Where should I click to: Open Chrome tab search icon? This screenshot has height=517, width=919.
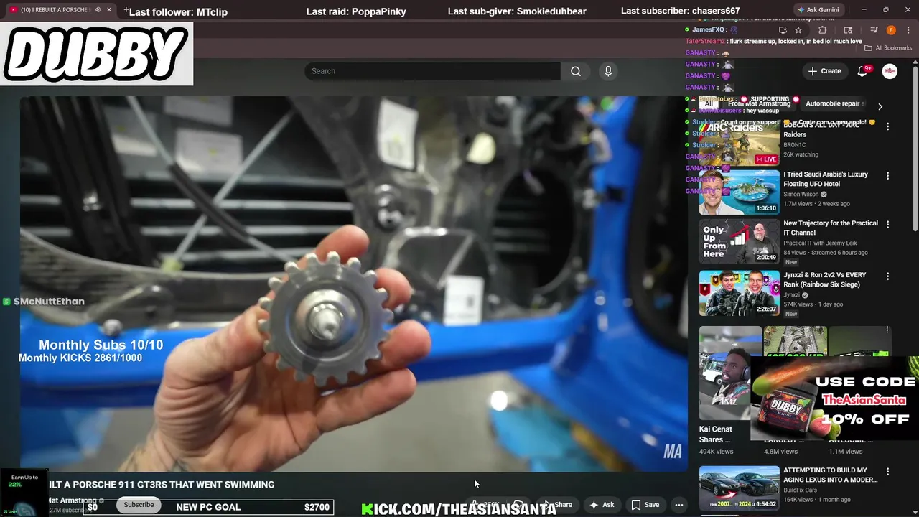[x=848, y=30]
